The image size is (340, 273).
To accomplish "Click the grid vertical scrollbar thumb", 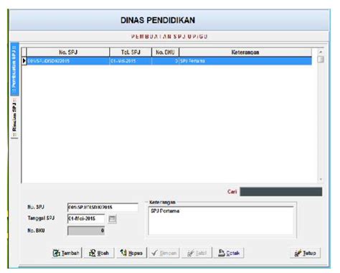I will tap(321, 59).
